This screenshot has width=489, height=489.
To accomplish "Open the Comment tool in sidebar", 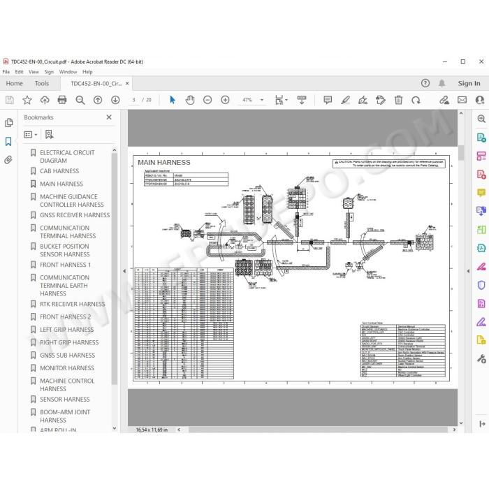I will pos(481,193).
